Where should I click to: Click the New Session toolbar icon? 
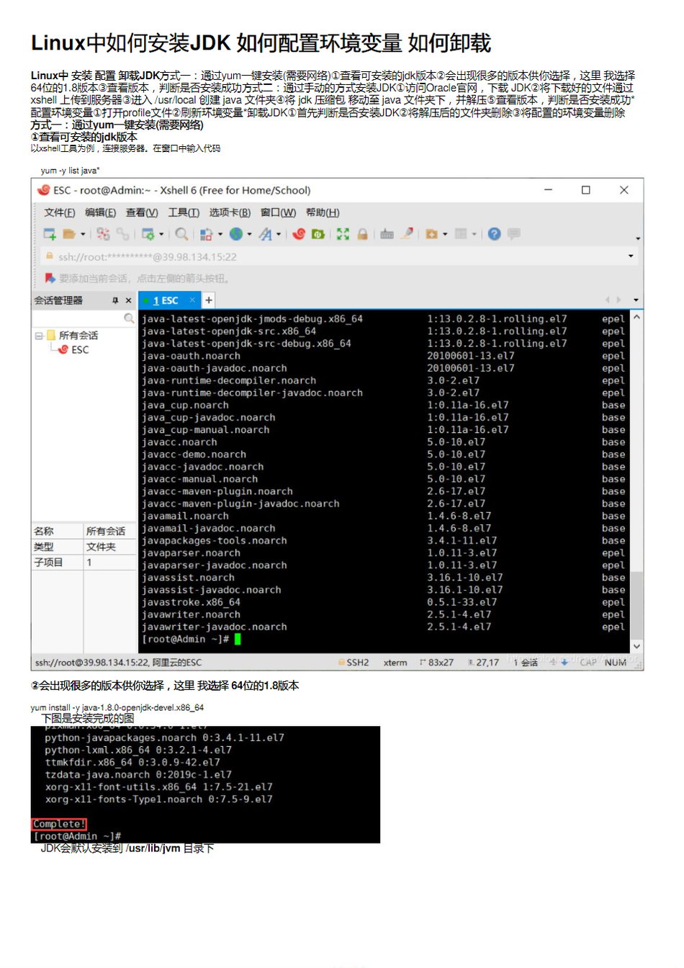coord(50,234)
